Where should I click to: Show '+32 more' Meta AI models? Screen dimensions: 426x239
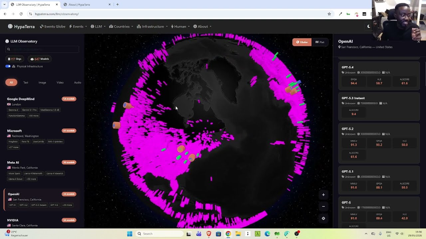click(x=31, y=179)
